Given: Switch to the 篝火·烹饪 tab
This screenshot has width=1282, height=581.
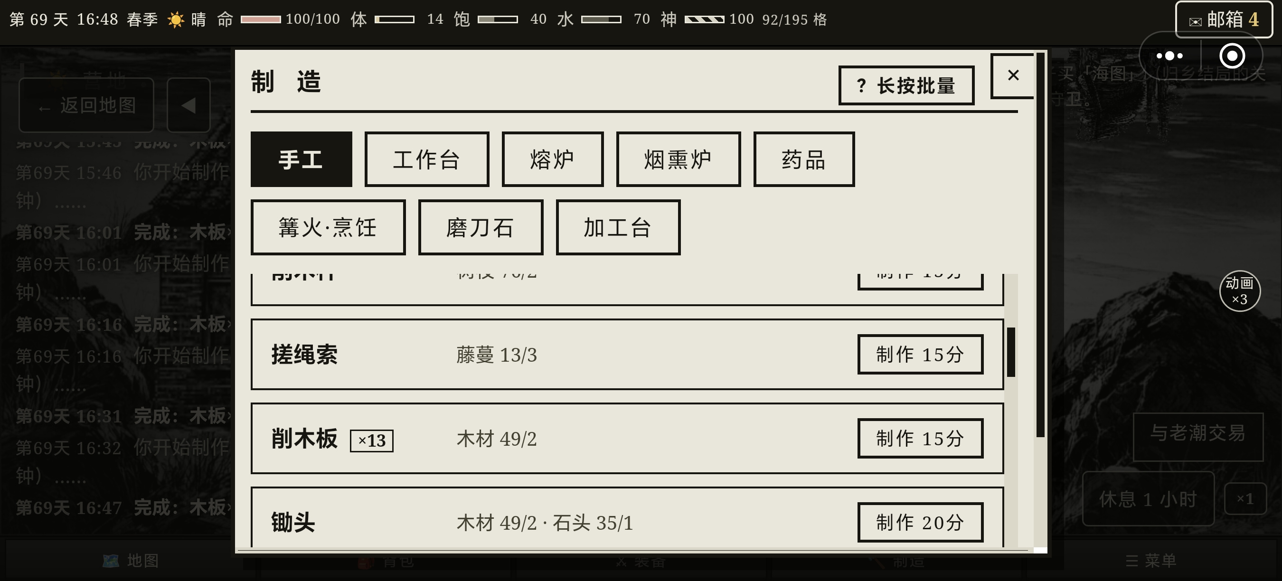Looking at the screenshot, I should [x=328, y=227].
